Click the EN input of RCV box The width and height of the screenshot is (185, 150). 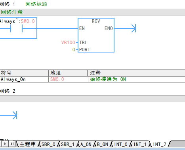(x=82, y=28)
